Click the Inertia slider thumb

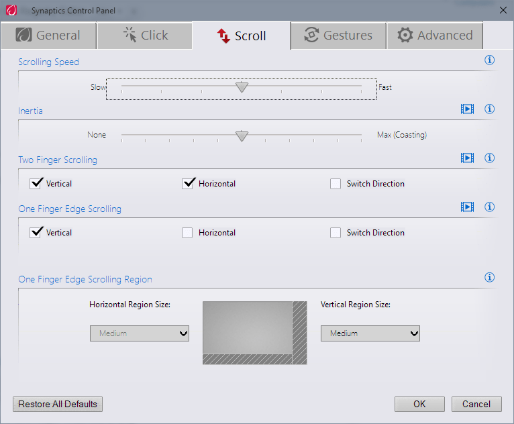pos(242,136)
